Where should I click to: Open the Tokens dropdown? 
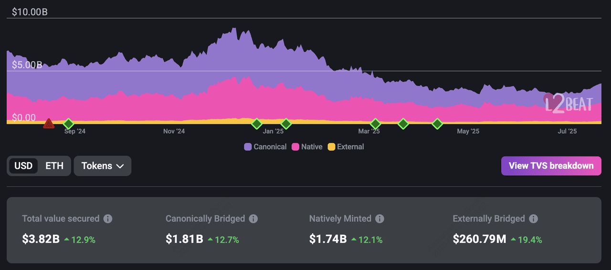(x=102, y=166)
